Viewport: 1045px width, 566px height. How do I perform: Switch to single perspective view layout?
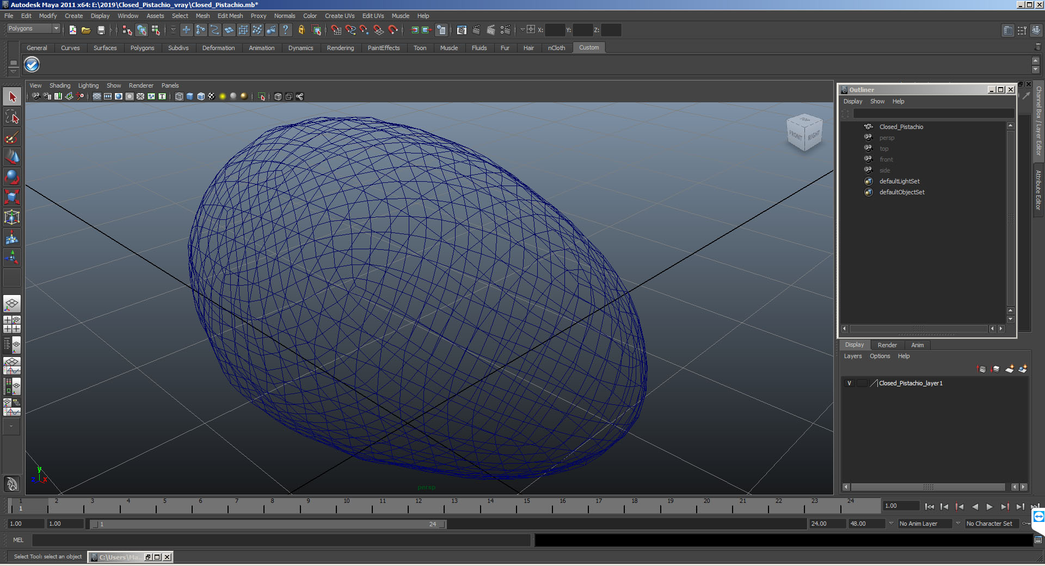(x=12, y=304)
